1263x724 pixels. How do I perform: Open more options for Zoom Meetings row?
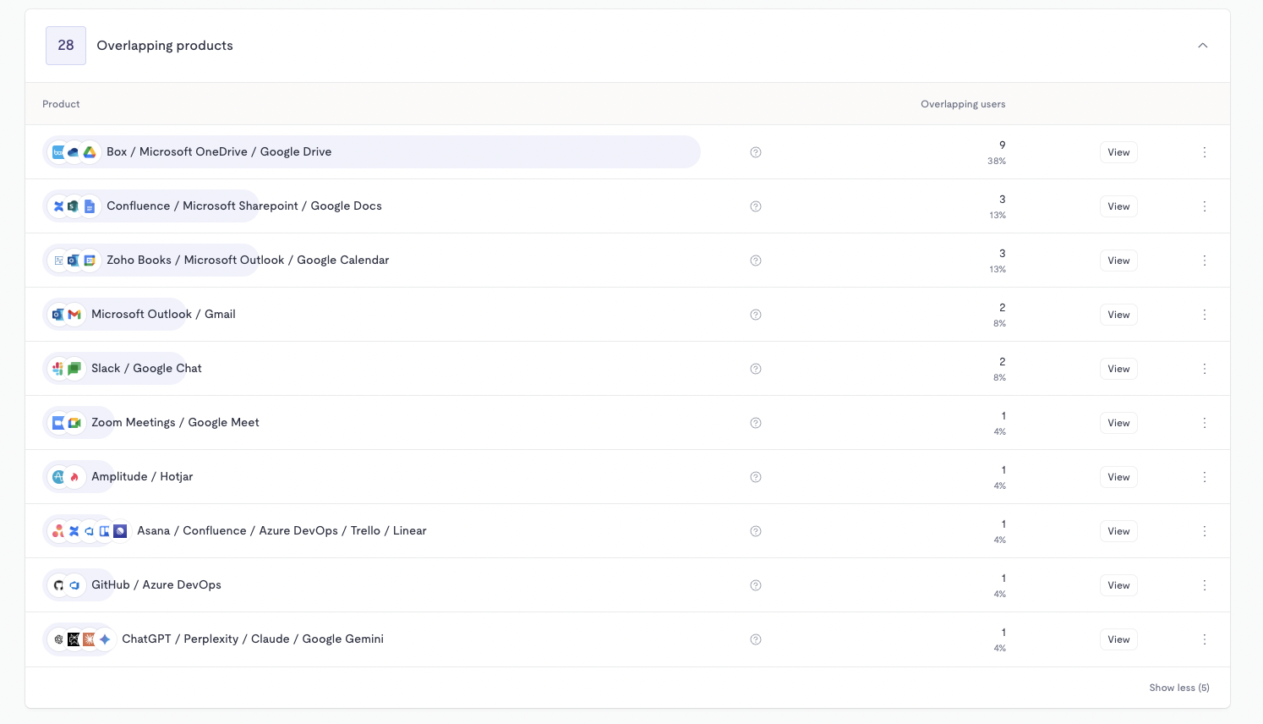pyautogui.click(x=1205, y=423)
